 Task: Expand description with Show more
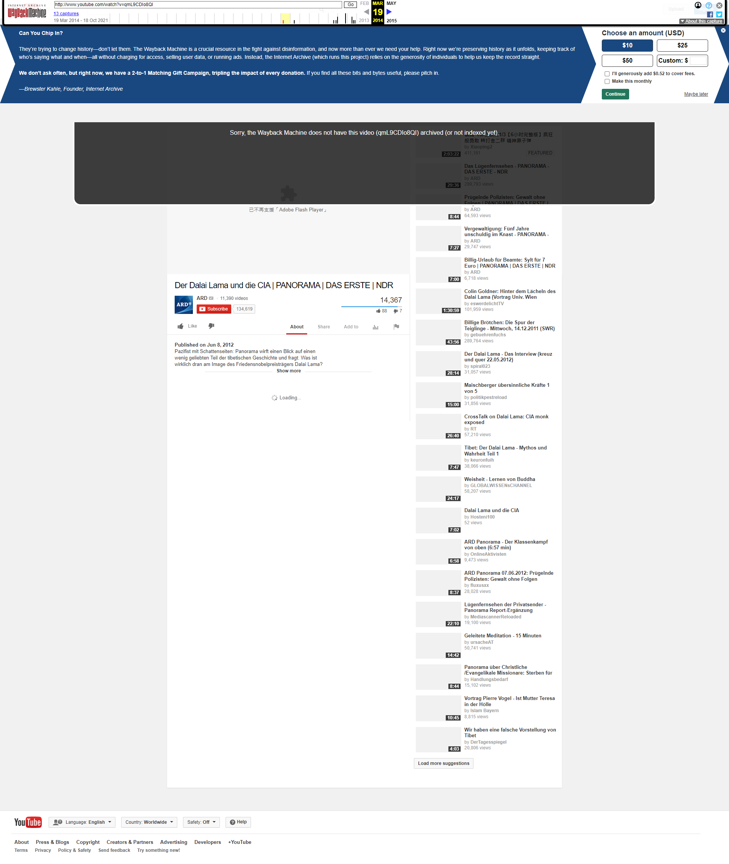coord(289,371)
